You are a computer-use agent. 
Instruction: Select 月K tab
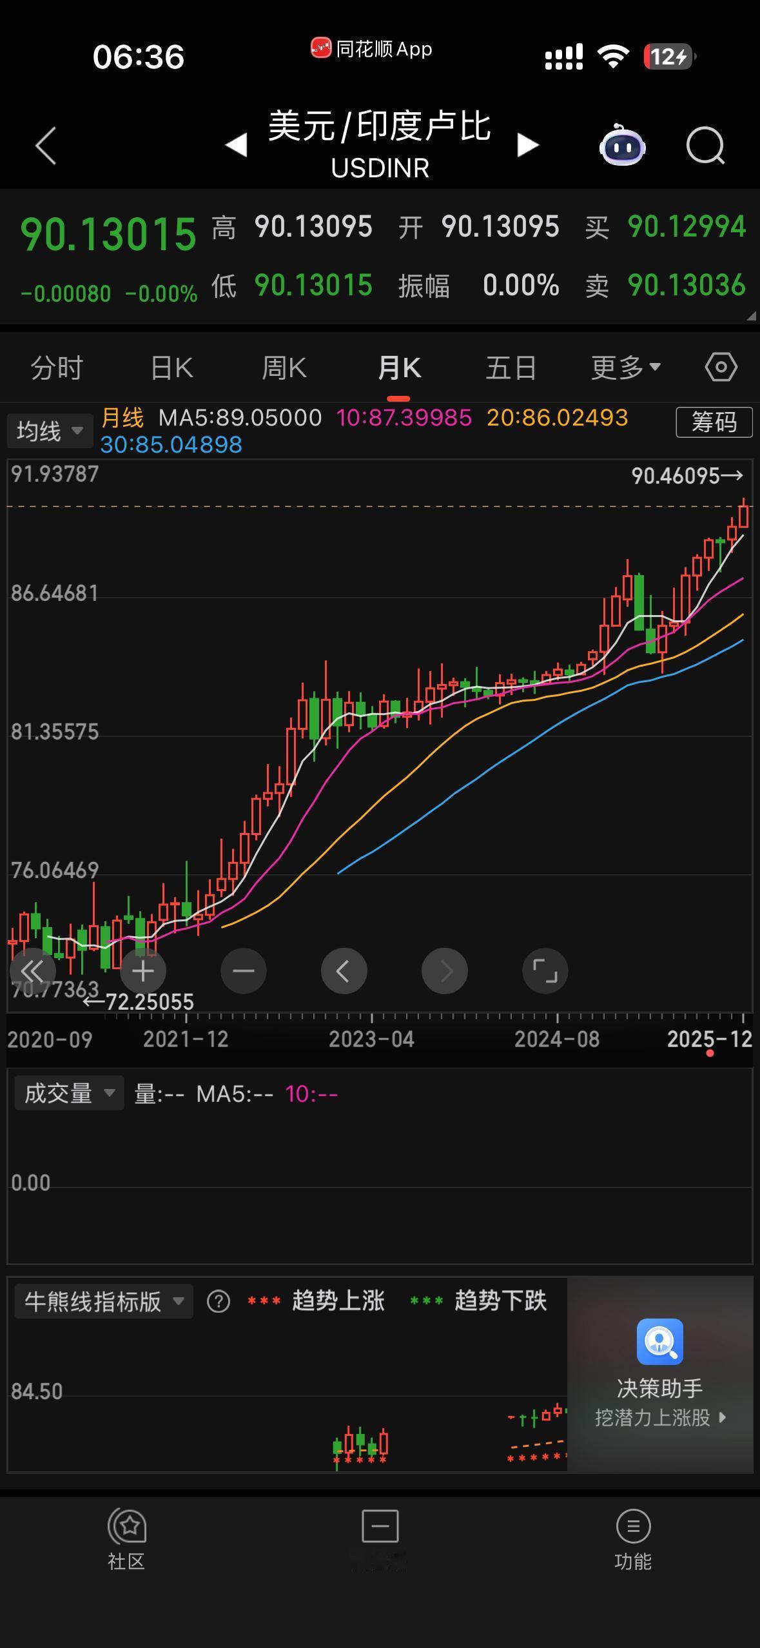click(399, 368)
